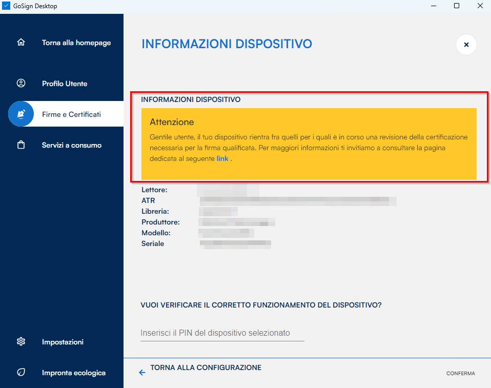Click the Profilo Utente person icon

tap(21, 83)
